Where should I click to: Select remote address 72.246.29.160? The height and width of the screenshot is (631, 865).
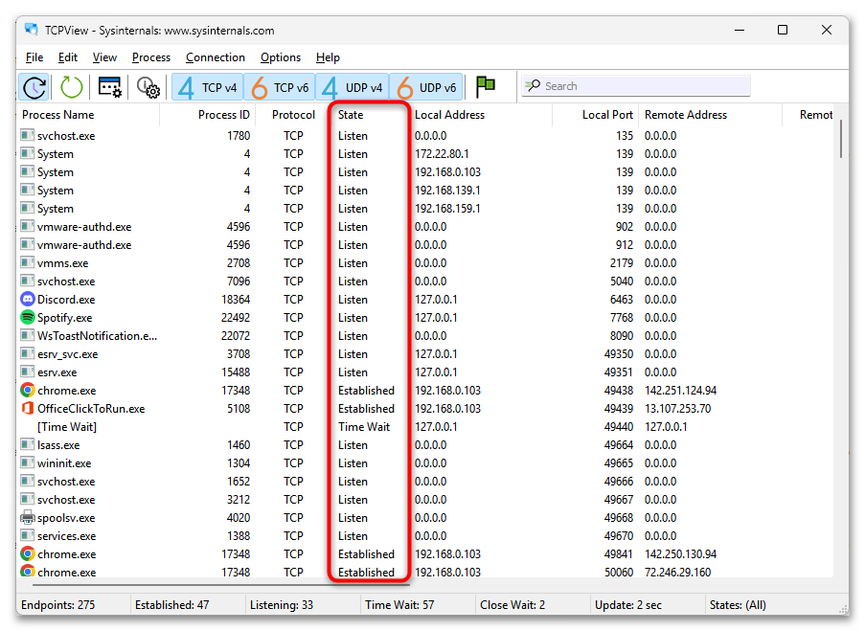click(677, 573)
